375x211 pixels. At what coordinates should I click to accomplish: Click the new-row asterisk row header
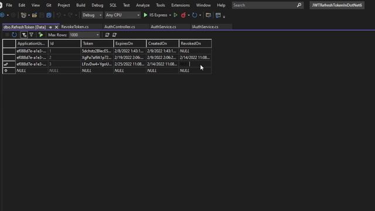coord(9,70)
